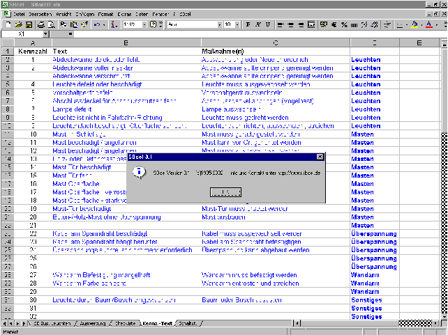Open the zoom percentage dropdown

coord(144,25)
